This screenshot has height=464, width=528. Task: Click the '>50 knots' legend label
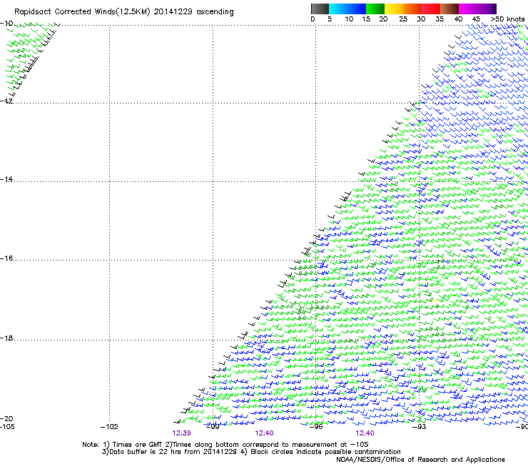(x=507, y=19)
